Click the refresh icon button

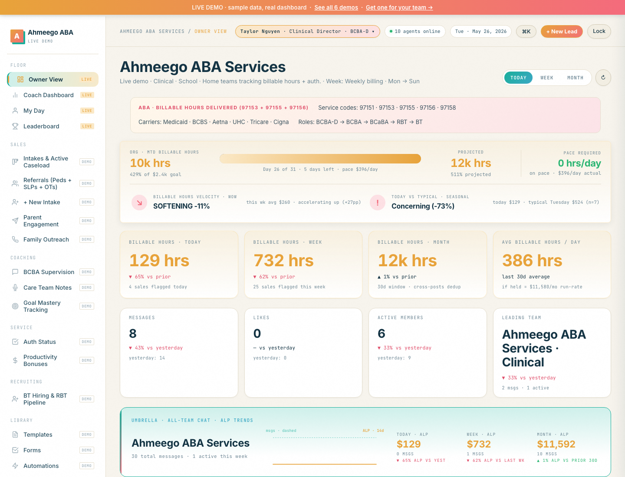(x=603, y=78)
